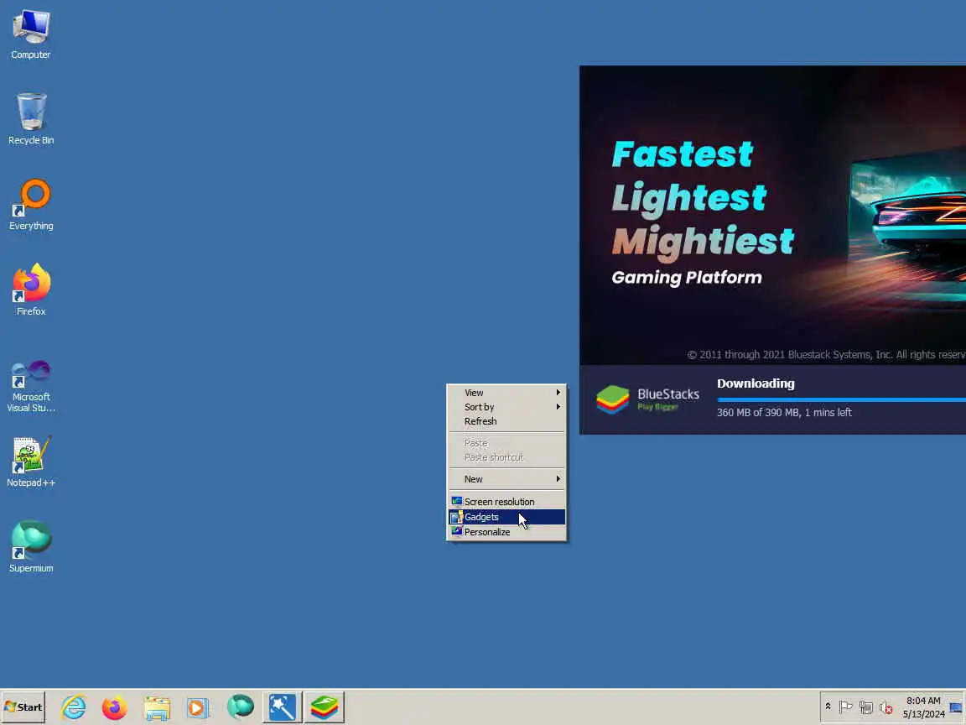Click the Bluestack Systems copyright notice
Image resolution: width=966 pixels, height=725 pixels.
click(826, 354)
